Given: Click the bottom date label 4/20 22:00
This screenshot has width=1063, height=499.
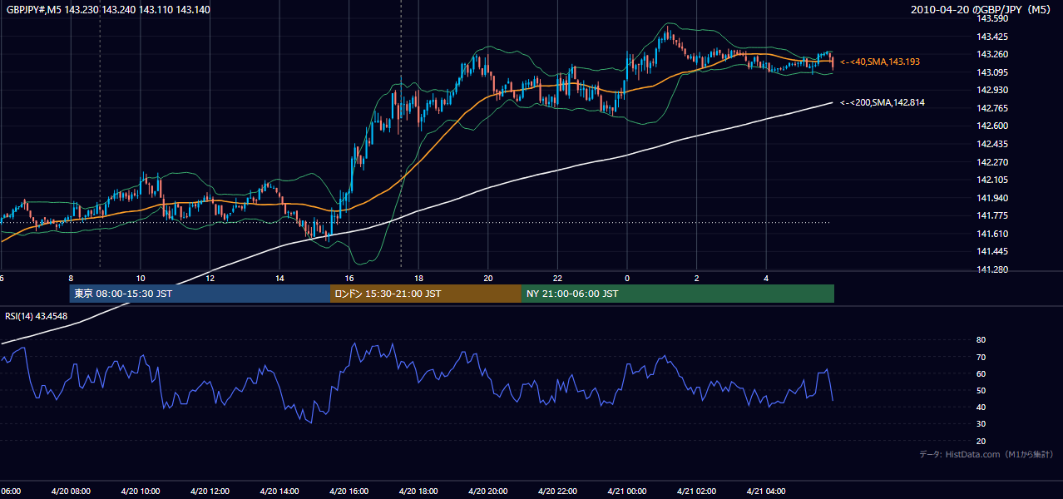Looking at the screenshot, I should click(x=557, y=491).
